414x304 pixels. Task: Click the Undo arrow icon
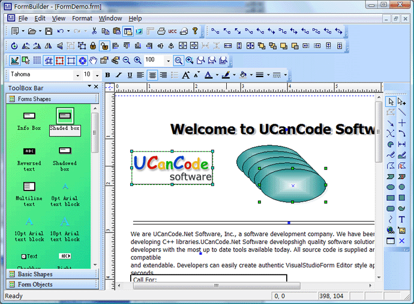tap(61, 31)
